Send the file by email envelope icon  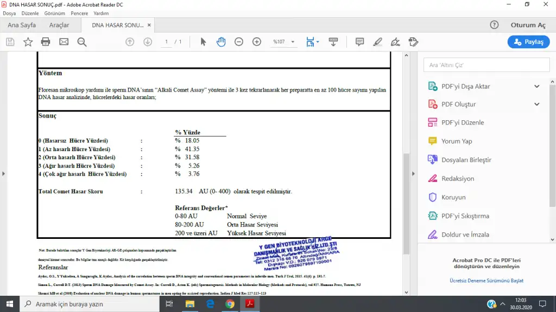[x=64, y=42]
